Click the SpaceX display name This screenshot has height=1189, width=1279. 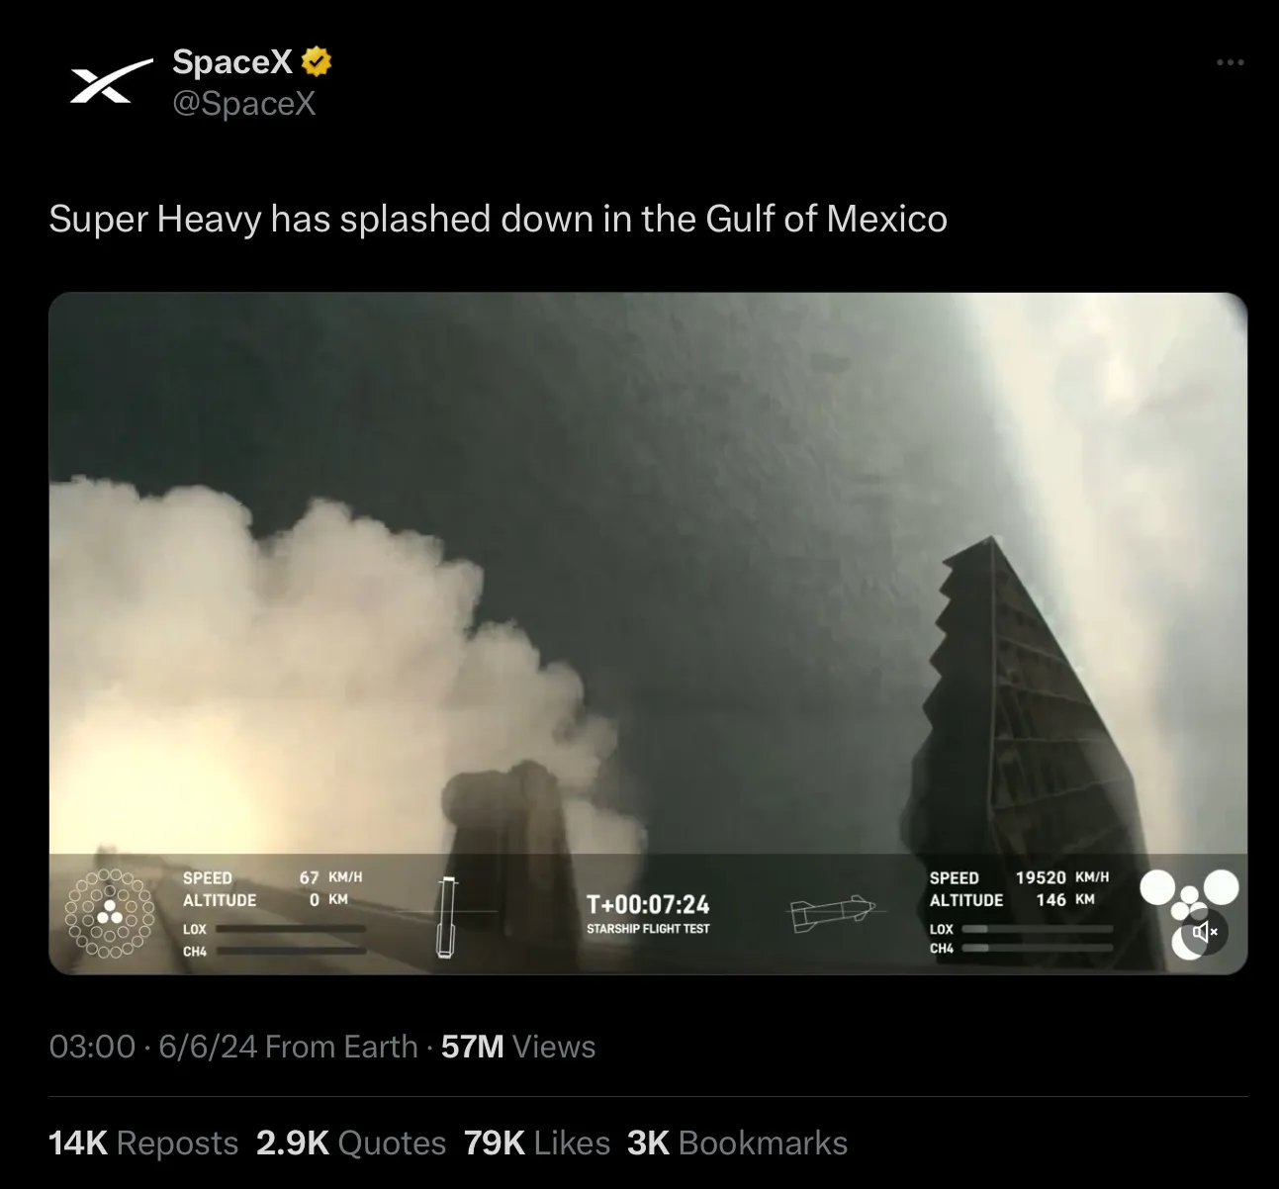click(232, 61)
